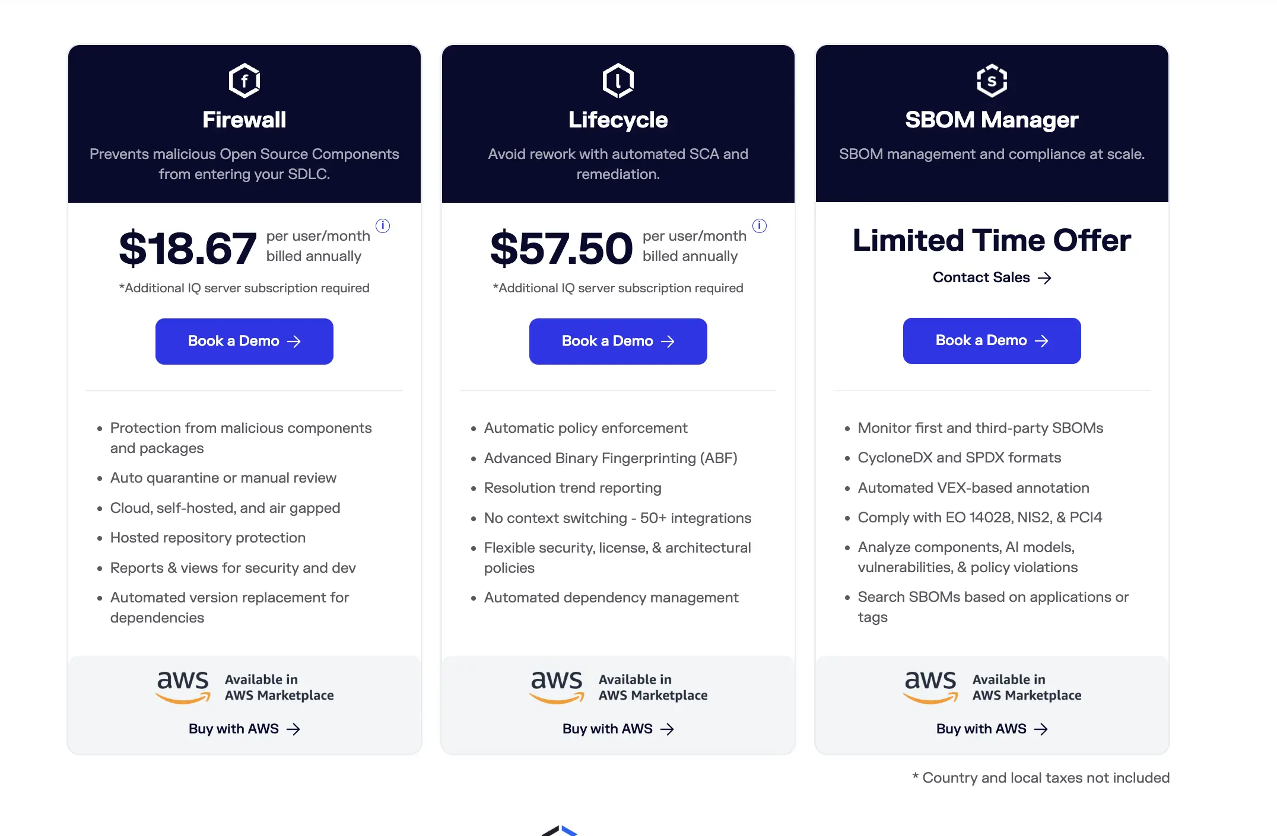Click the Firewall card title
The height and width of the screenshot is (836, 1277).
244,119
